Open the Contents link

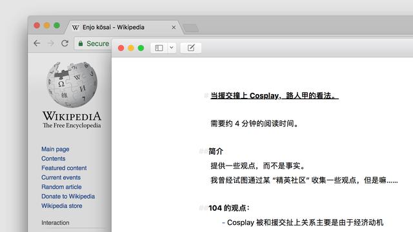pos(53,159)
